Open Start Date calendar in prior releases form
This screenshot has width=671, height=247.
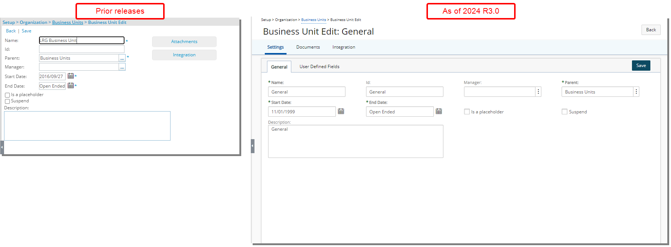coord(71,76)
